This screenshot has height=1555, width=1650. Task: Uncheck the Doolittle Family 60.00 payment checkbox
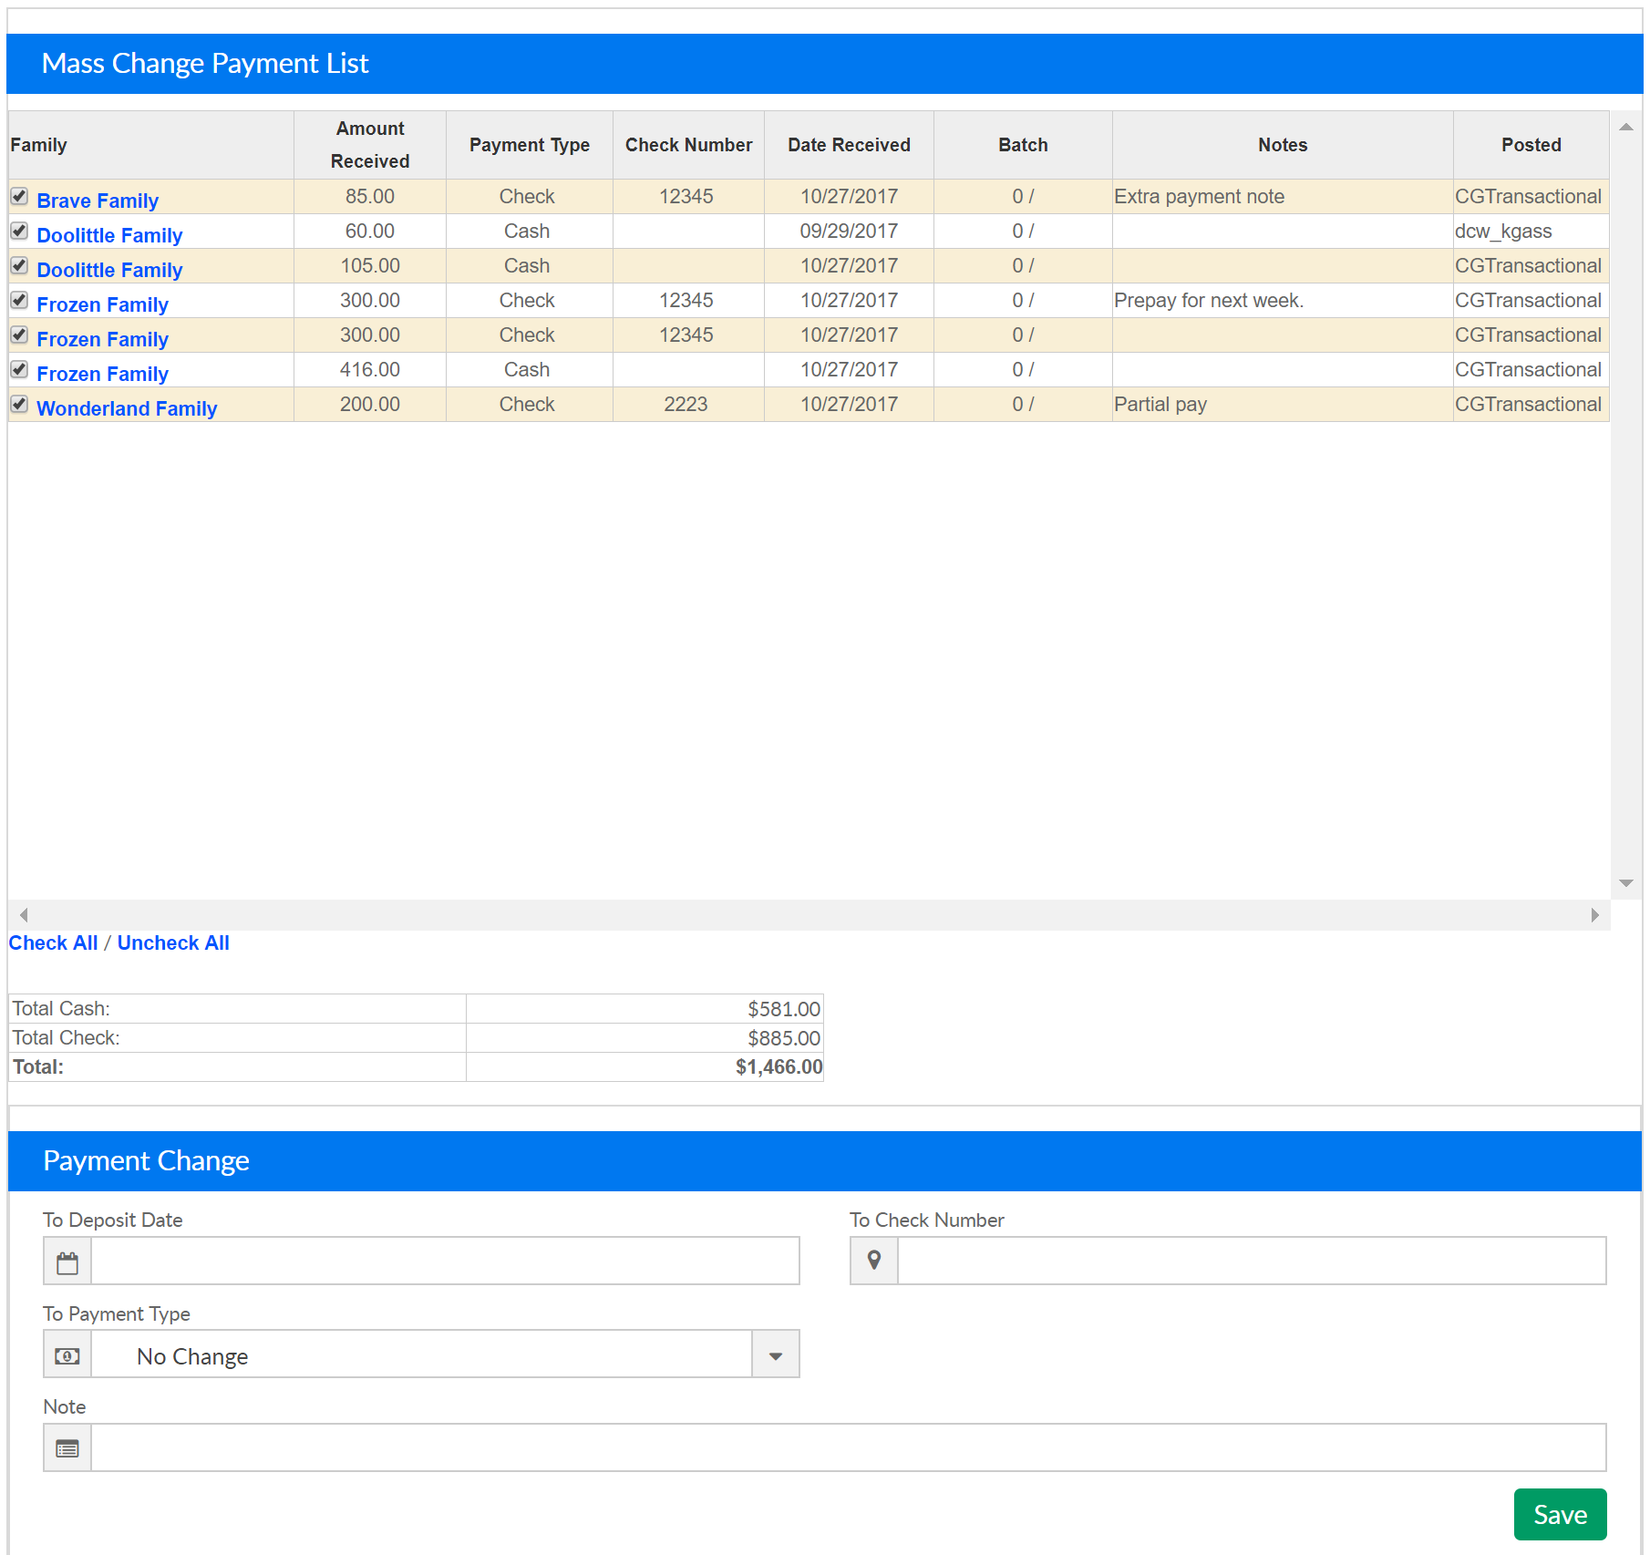(19, 232)
